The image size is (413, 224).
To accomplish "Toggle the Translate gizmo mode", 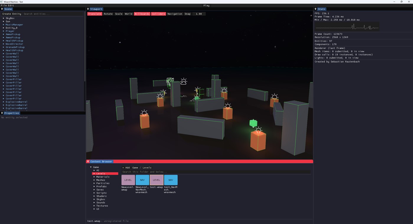I will pos(94,14).
